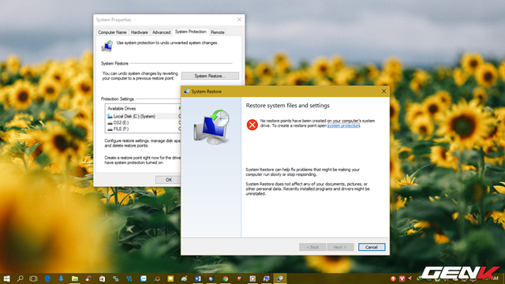The width and height of the screenshot is (505, 284).
Task: Switch to the Hardware tab
Action: pos(140,32)
